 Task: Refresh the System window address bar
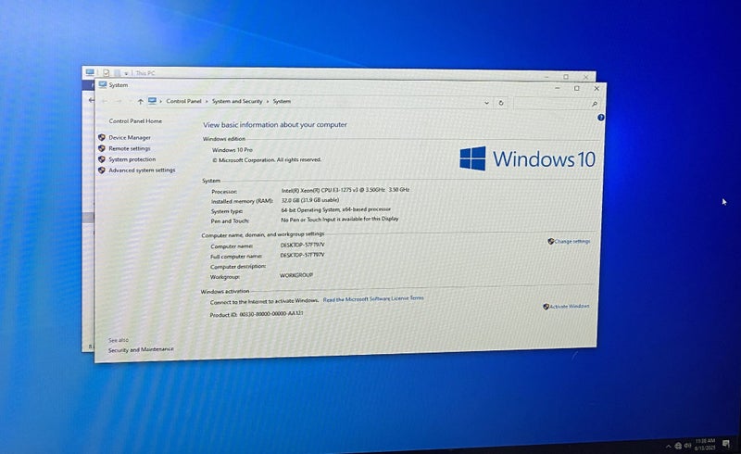[x=501, y=103]
